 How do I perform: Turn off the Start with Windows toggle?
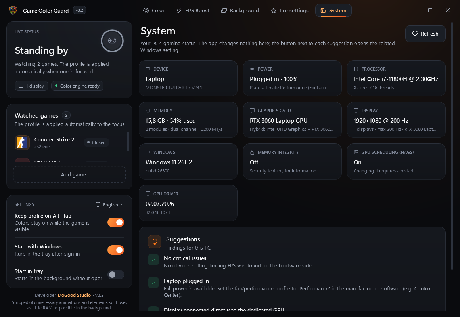pyautogui.click(x=115, y=250)
